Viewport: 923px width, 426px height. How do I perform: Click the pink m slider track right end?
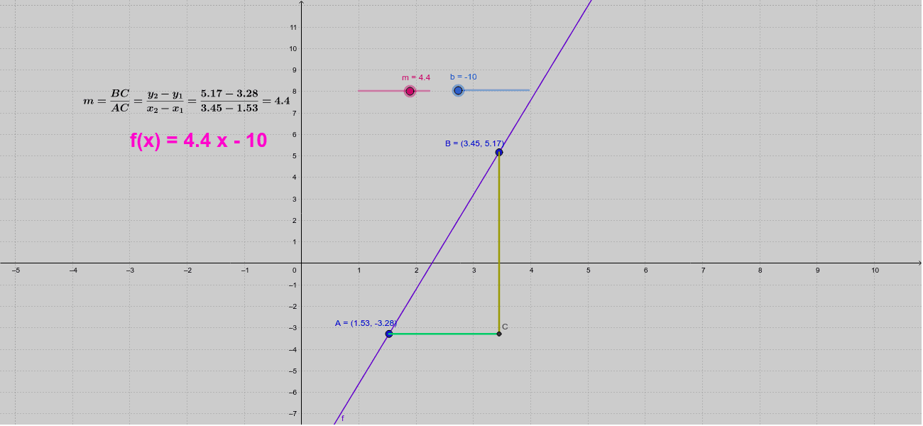pos(428,91)
